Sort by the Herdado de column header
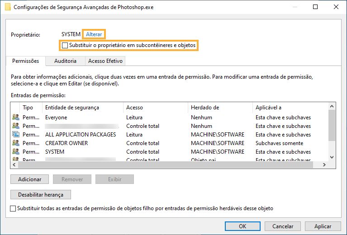This screenshot has height=235, width=347. click(220, 108)
